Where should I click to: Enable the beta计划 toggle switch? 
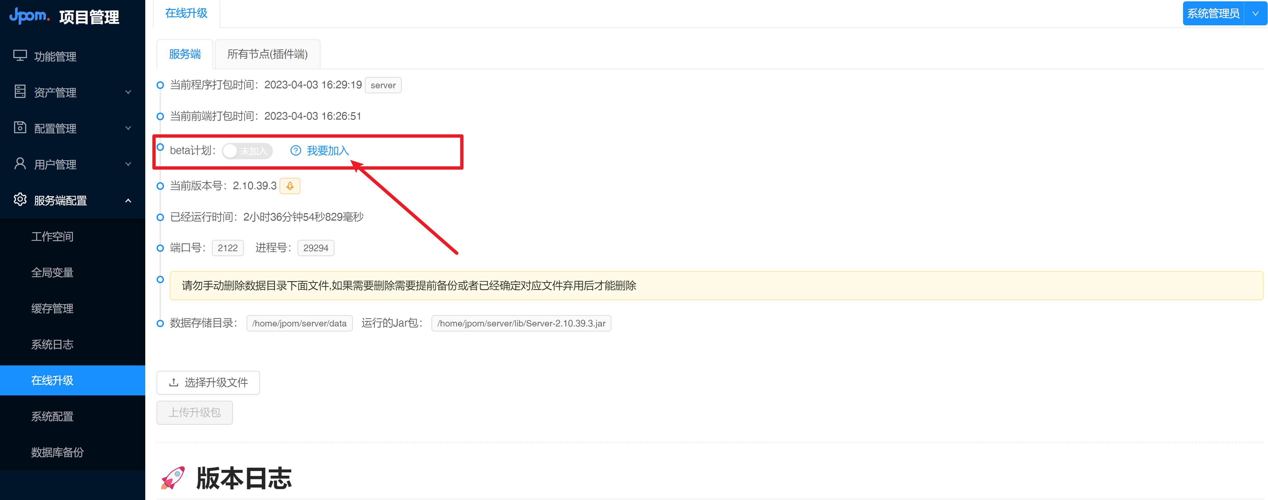[x=247, y=151]
